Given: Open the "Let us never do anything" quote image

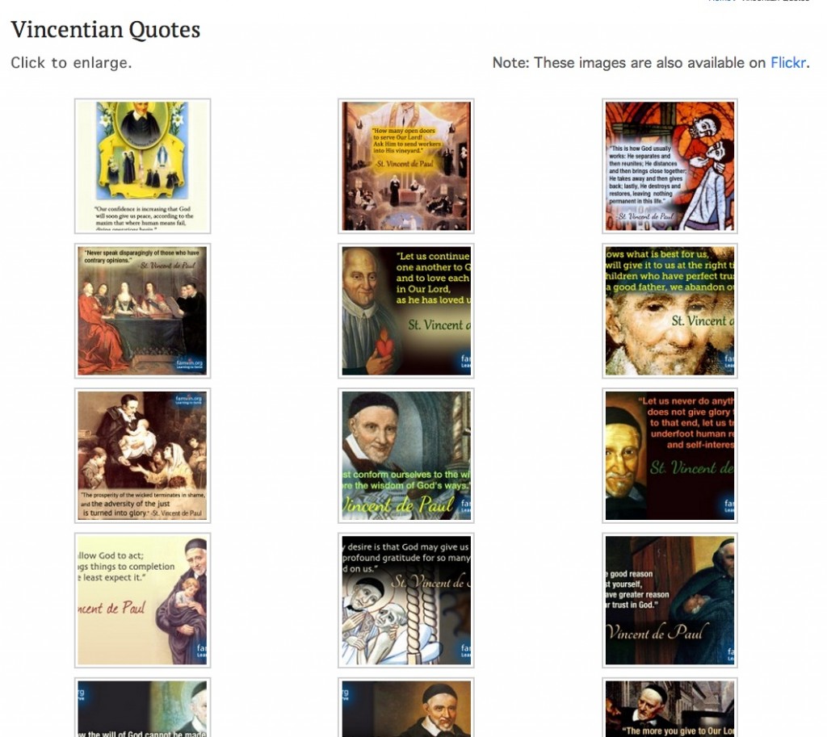Looking at the screenshot, I should coord(670,456).
